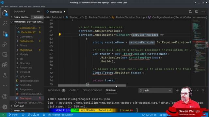Collapse the RUNTIMES-DOTNET-EF6 folder section
This screenshot has height=117, width=209.
pos(27,22)
